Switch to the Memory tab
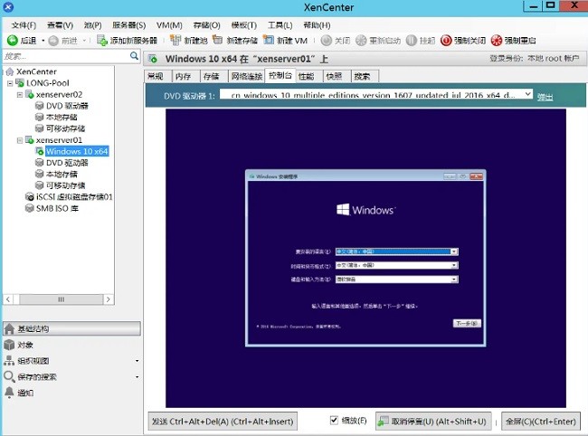 point(183,77)
